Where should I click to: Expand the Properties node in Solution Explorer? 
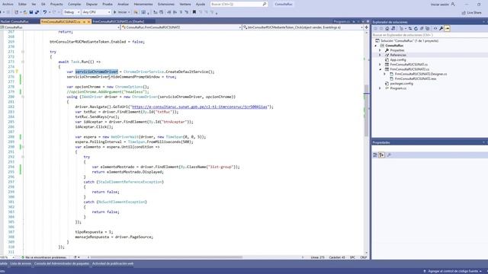pos(380,50)
